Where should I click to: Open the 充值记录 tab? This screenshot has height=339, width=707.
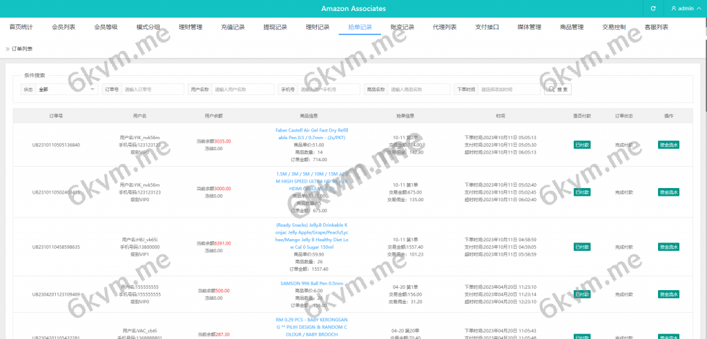click(233, 27)
